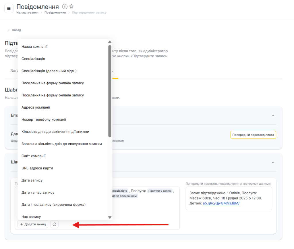Click the info icon beside page title

tap(65, 7)
